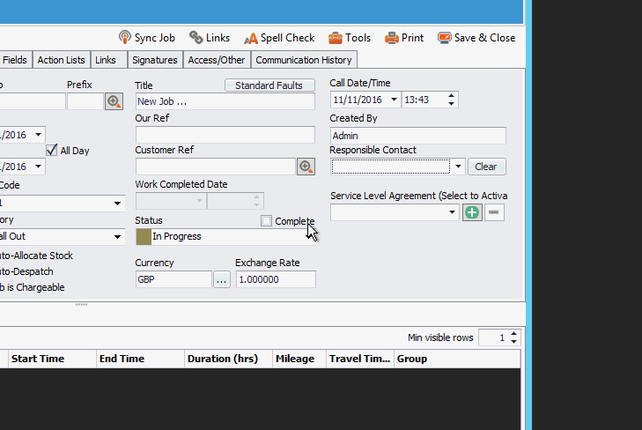Expand the Responsible Contact dropdown

click(458, 167)
